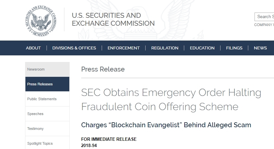The height and width of the screenshot is (149, 274).
Task: Select News in the top navigation
Action: (x=260, y=48)
